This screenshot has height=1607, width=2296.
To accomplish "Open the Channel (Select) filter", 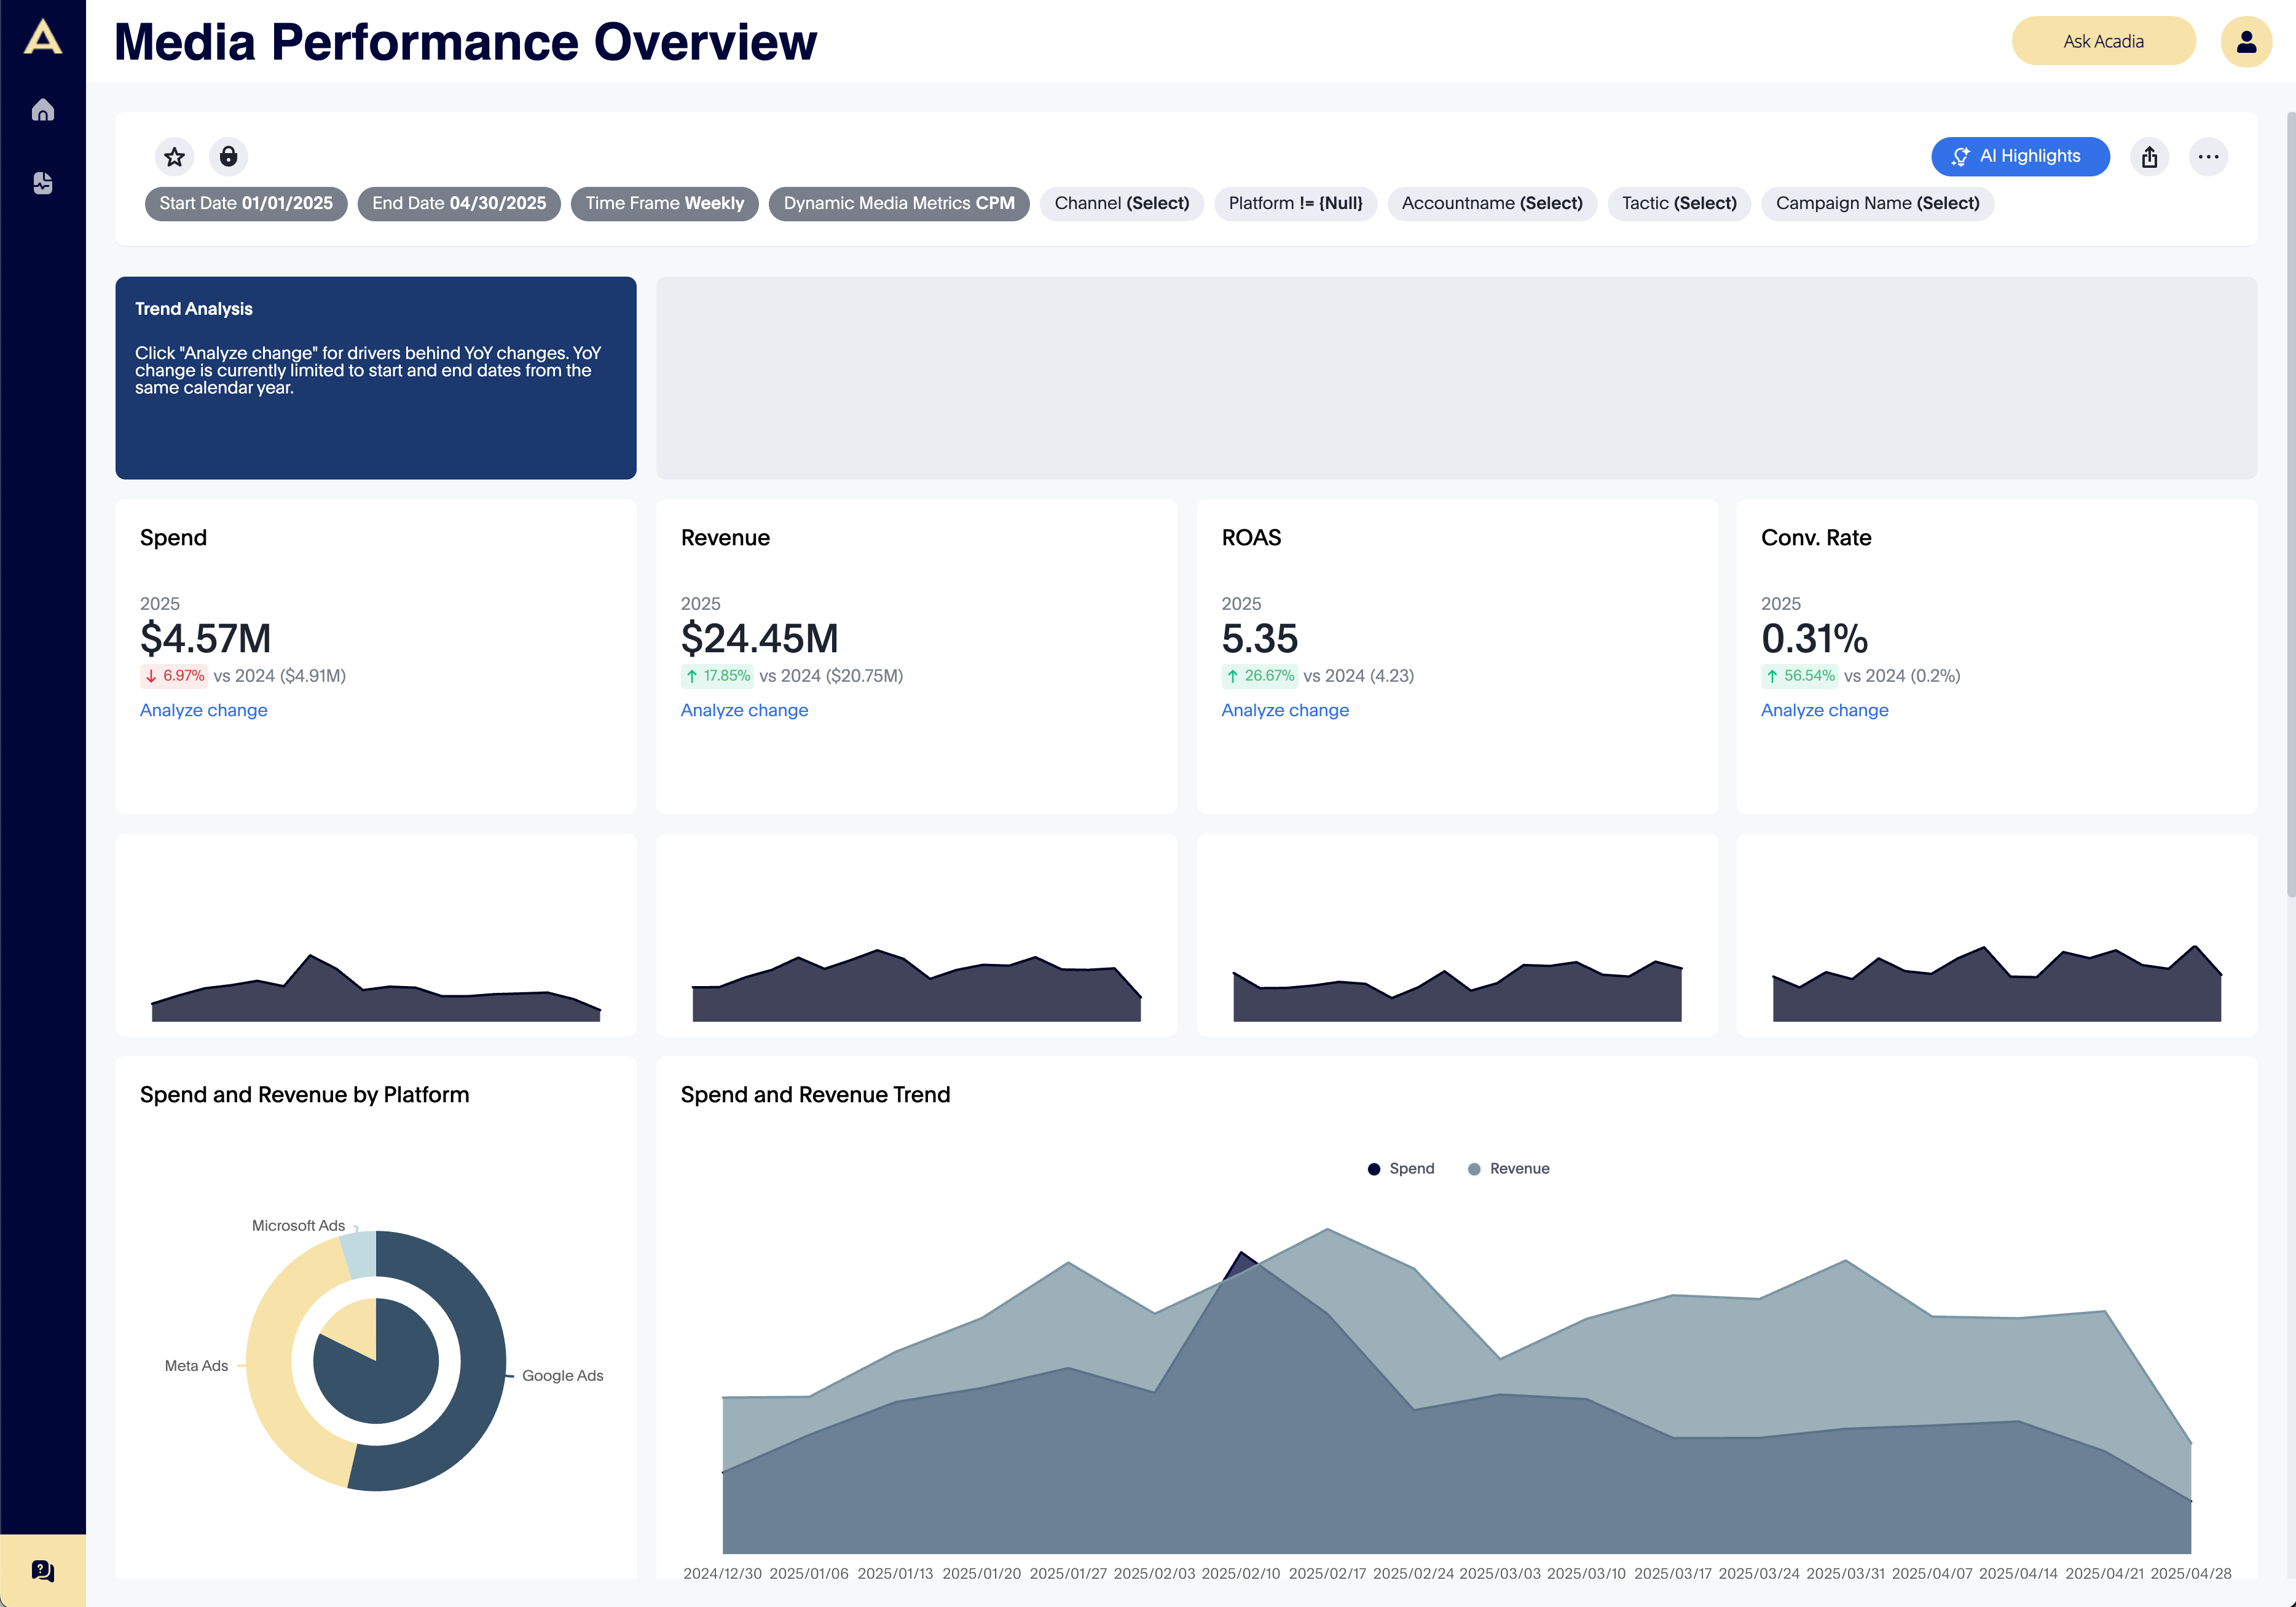I will tap(1121, 203).
